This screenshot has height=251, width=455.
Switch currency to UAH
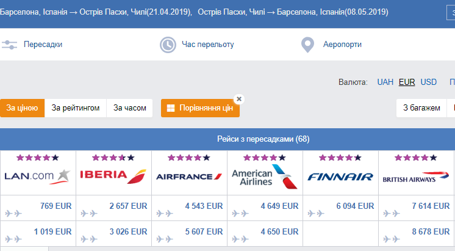(x=385, y=82)
